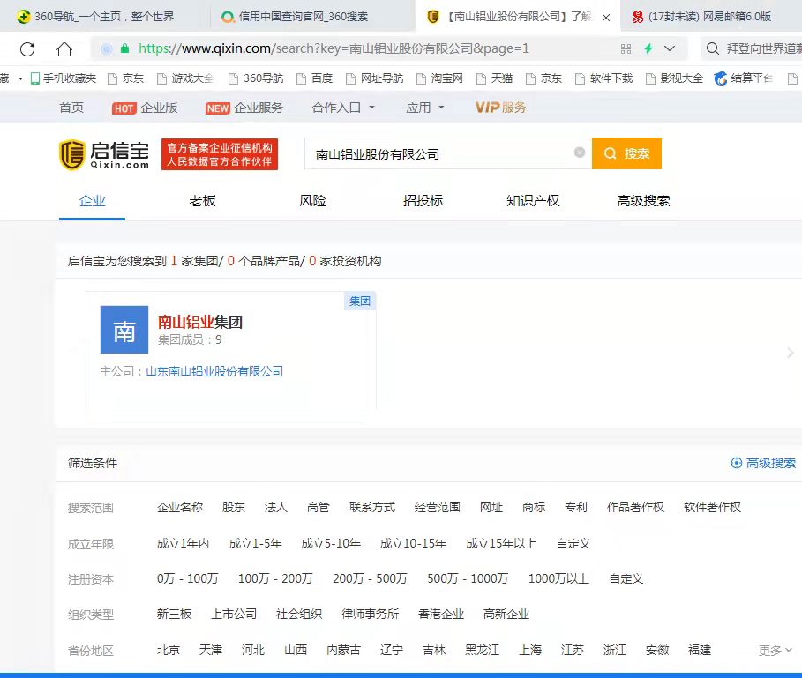Clear the search box with the X icon

coord(580,153)
